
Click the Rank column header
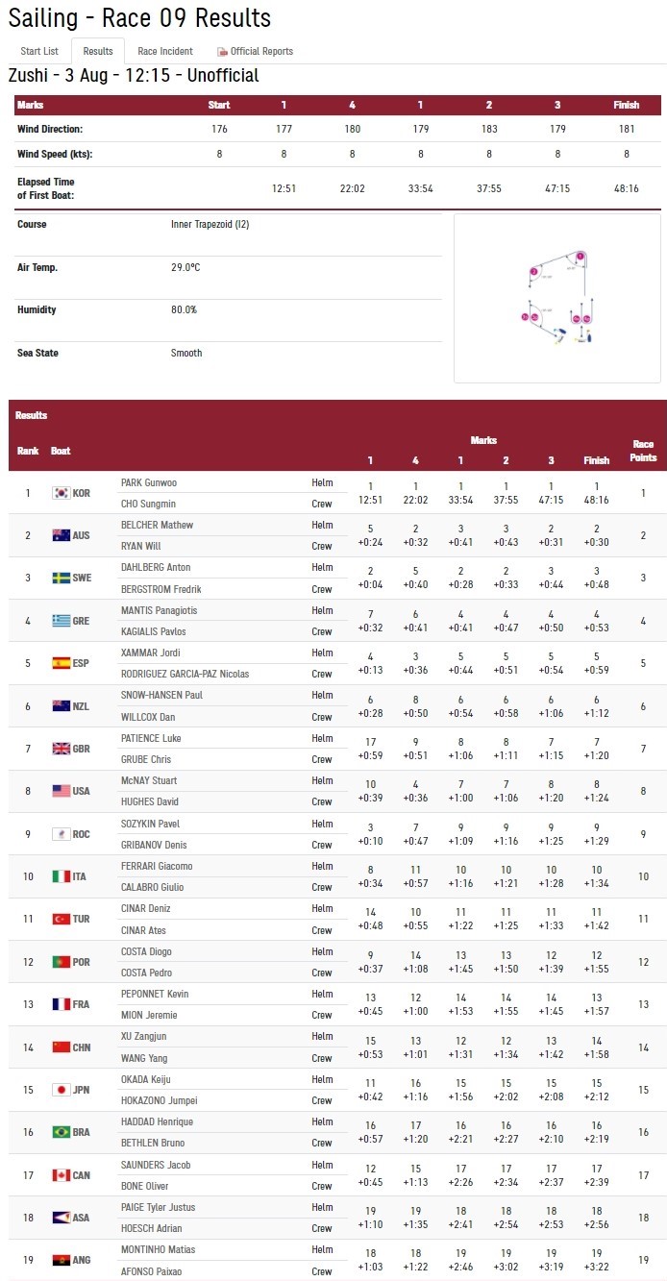point(28,451)
